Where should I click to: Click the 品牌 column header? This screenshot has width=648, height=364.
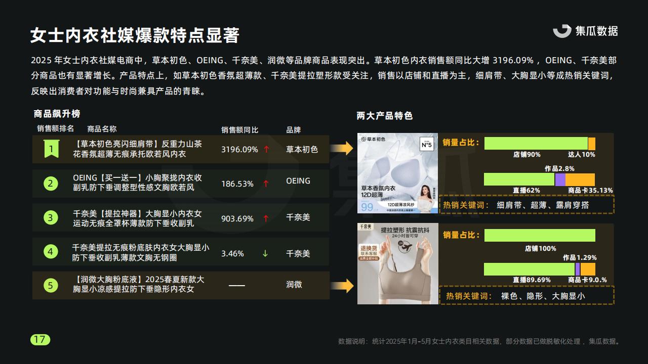[293, 130]
